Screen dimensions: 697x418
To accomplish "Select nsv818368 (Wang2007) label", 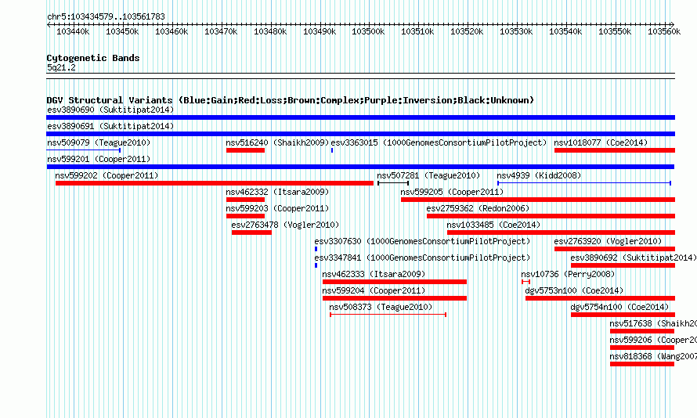I will coord(653,356).
